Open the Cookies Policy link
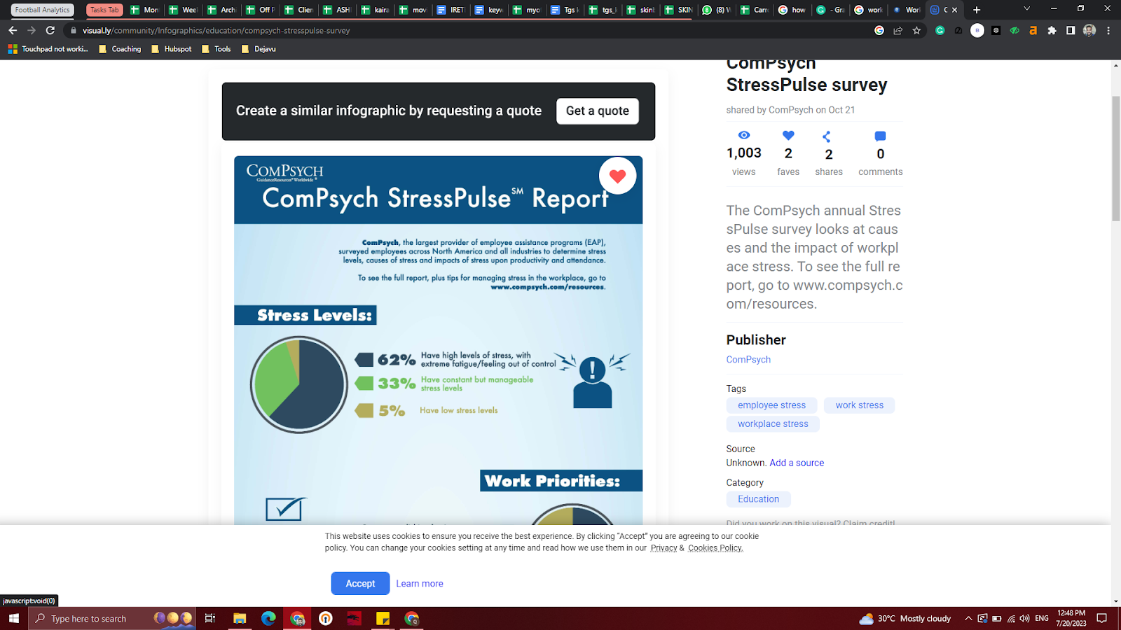The image size is (1121, 630). point(715,548)
